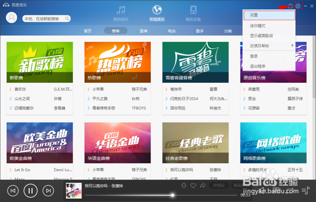Image resolution: width=316 pixels, height=202 pixels.
Task: Play 山水之间 in 新歌榜
Action: [x=22, y=99]
